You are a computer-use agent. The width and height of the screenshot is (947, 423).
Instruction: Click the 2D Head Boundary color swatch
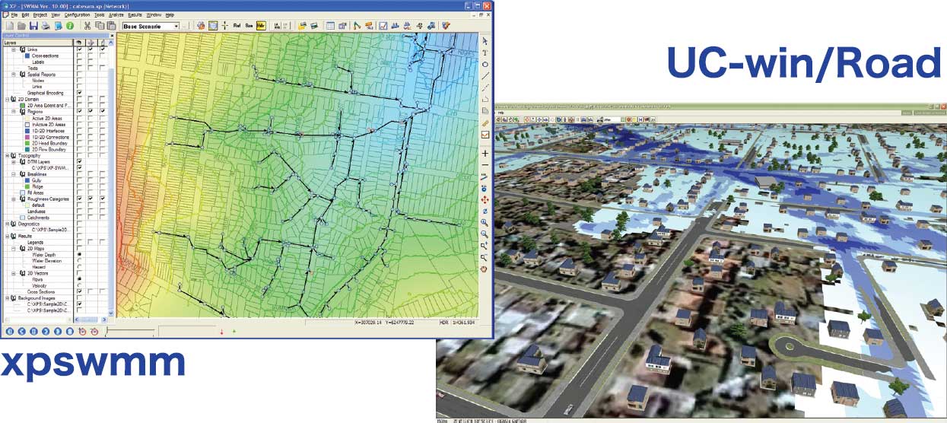point(27,143)
